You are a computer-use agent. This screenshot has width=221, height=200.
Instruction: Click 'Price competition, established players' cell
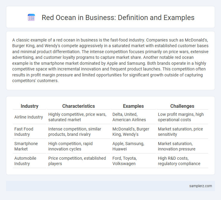(79, 161)
